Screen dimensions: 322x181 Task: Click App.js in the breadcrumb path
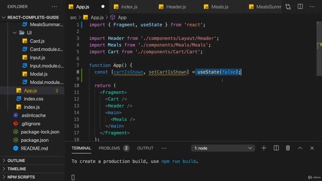[x=97, y=18]
